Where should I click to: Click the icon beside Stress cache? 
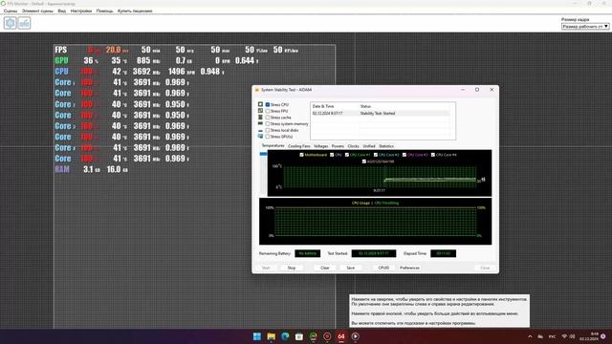click(x=260, y=117)
